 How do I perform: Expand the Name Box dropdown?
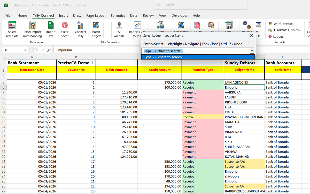coord(25,50)
